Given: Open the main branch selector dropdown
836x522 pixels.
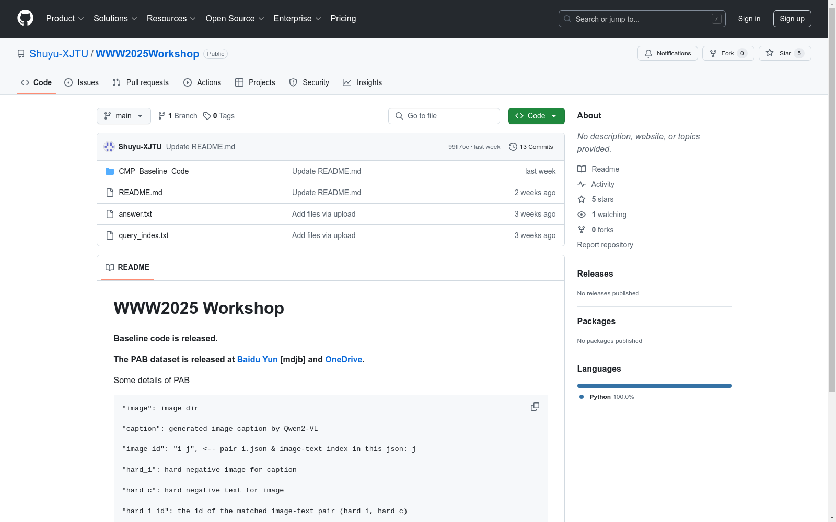Looking at the screenshot, I should click(x=124, y=116).
